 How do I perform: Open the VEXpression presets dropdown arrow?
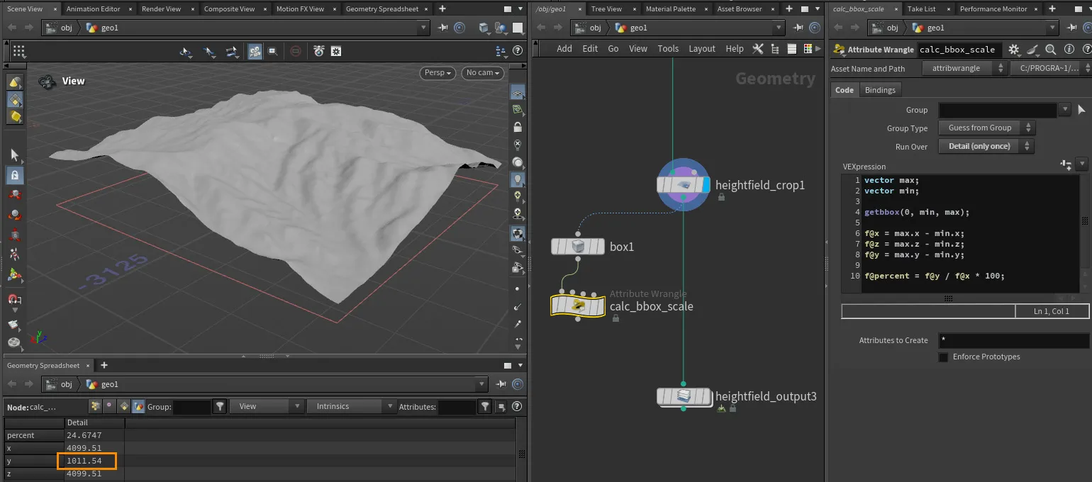click(x=1081, y=164)
